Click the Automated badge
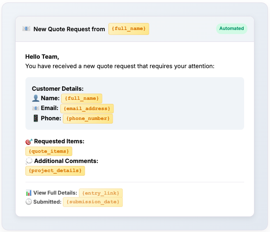The width and height of the screenshot is (270, 232). point(232,29)
